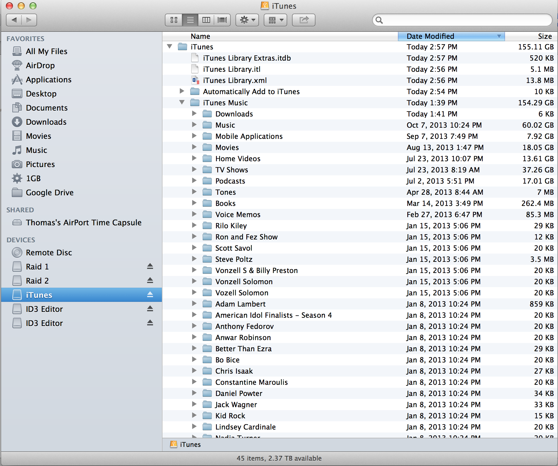Select the Rilo Kiley folder

tap(360, 226)
